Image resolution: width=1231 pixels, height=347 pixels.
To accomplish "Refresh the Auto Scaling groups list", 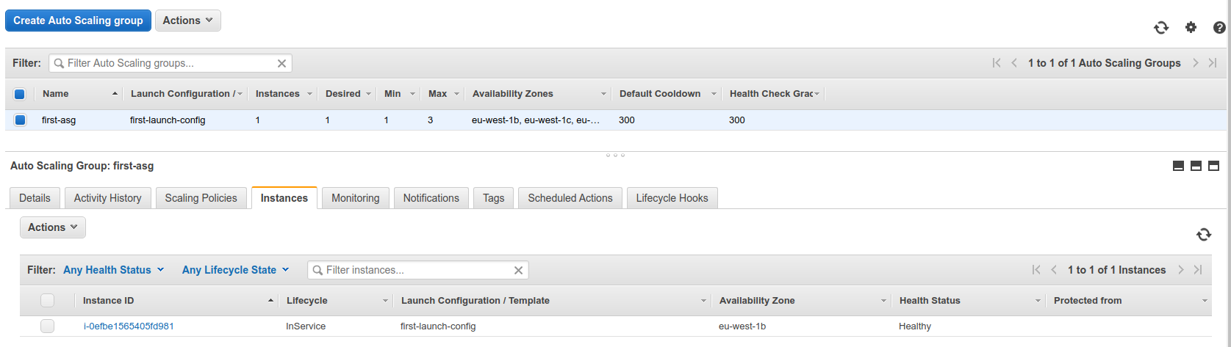I will pos(1161,27).
